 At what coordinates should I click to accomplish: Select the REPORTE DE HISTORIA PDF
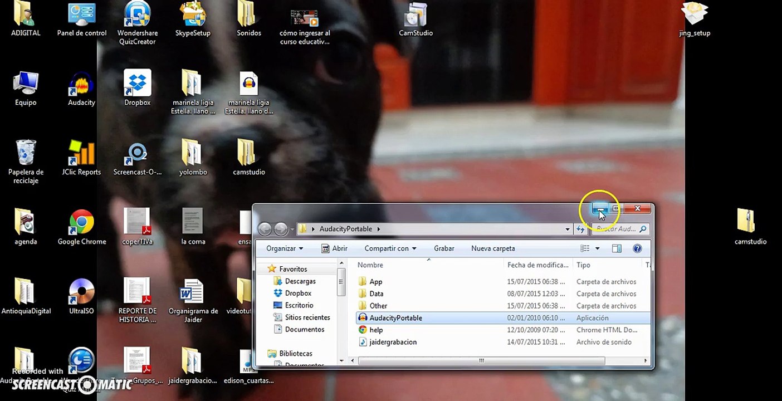coord(137,301)
